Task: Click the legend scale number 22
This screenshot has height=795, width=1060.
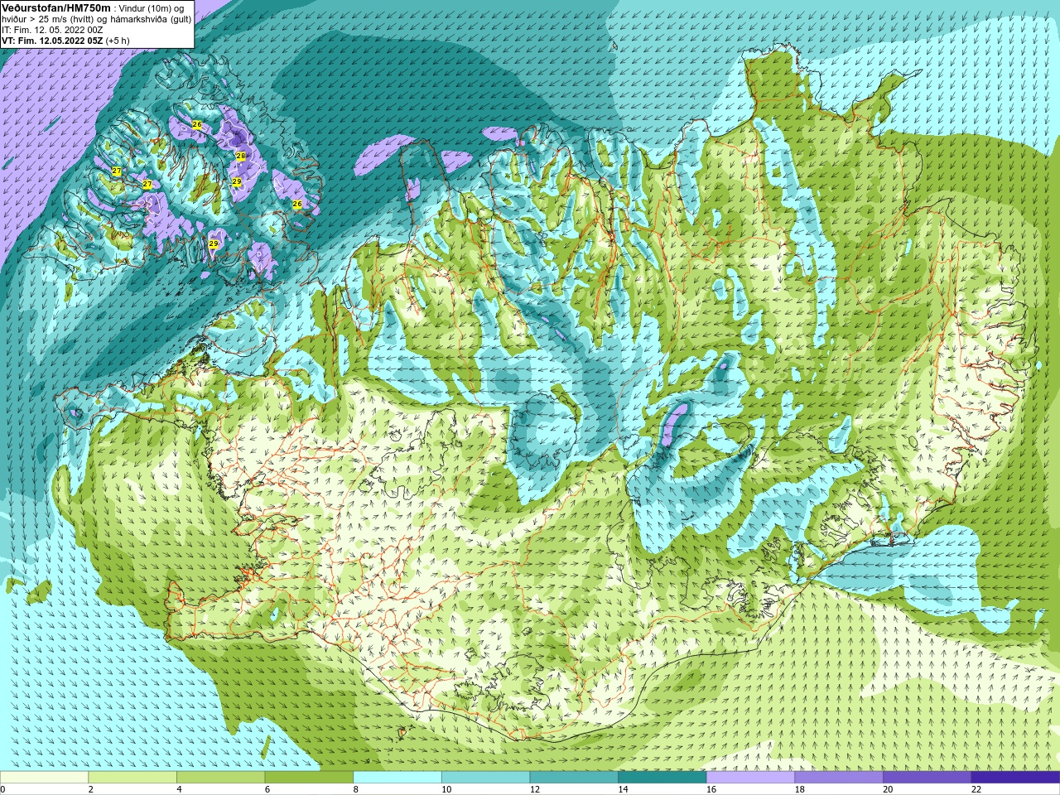Action: [x=976, y=789]
